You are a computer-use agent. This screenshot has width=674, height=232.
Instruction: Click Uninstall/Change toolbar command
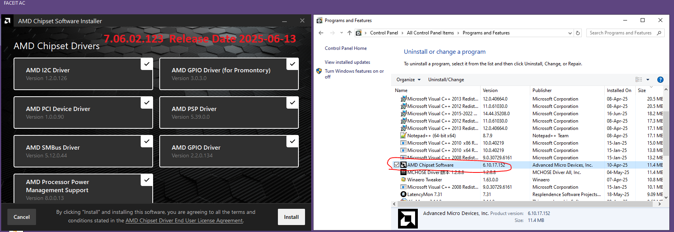[446, 80]
